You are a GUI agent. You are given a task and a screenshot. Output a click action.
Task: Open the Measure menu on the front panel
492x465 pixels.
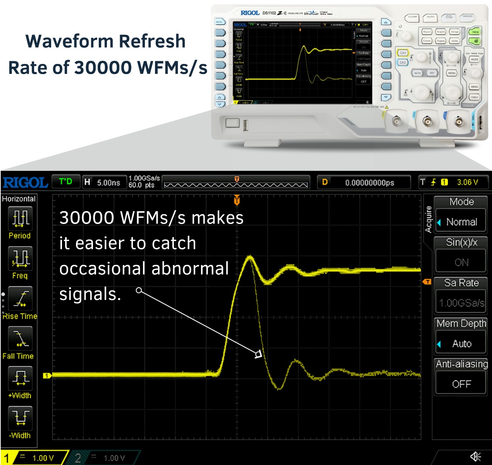click(427, 32)
